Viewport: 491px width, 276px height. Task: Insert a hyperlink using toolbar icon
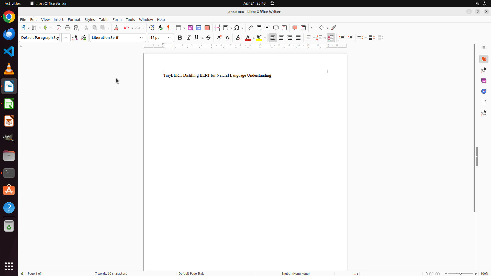pos(251,28)
